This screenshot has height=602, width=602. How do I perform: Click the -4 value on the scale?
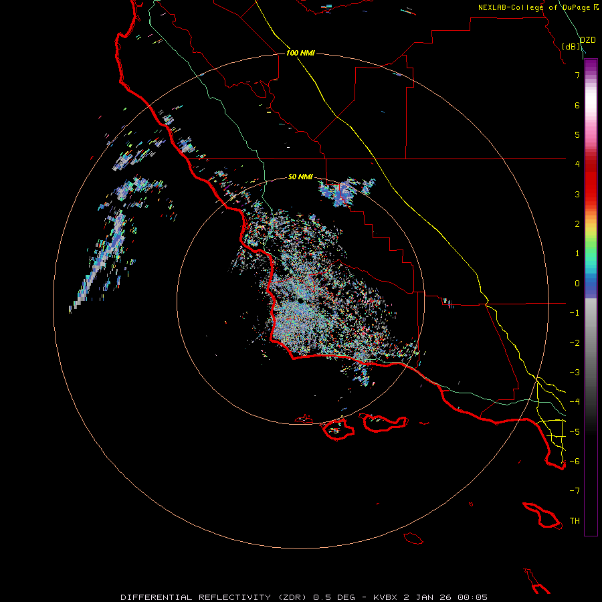(x=575, y=402)
